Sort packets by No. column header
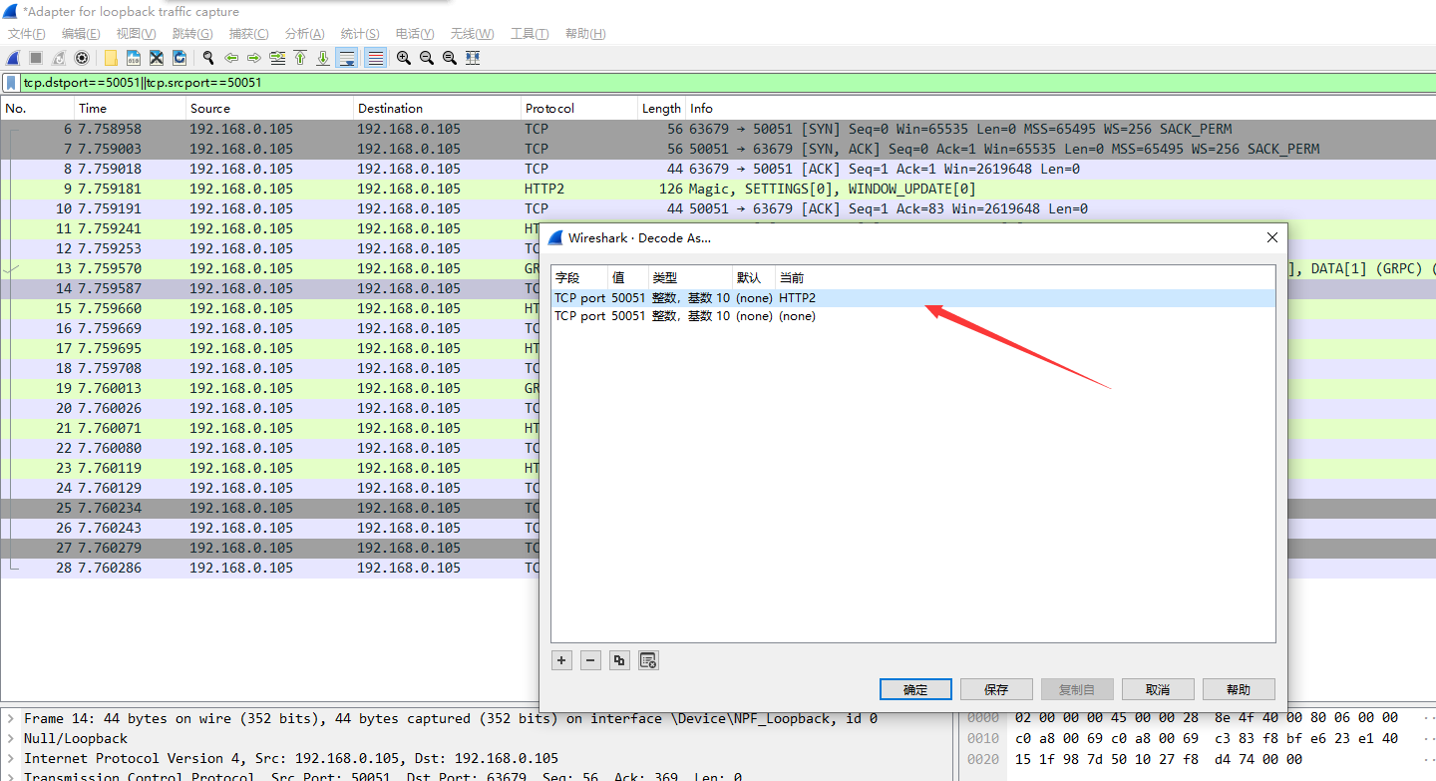This screenshot has height=781, width=1436. pos(38,109)
